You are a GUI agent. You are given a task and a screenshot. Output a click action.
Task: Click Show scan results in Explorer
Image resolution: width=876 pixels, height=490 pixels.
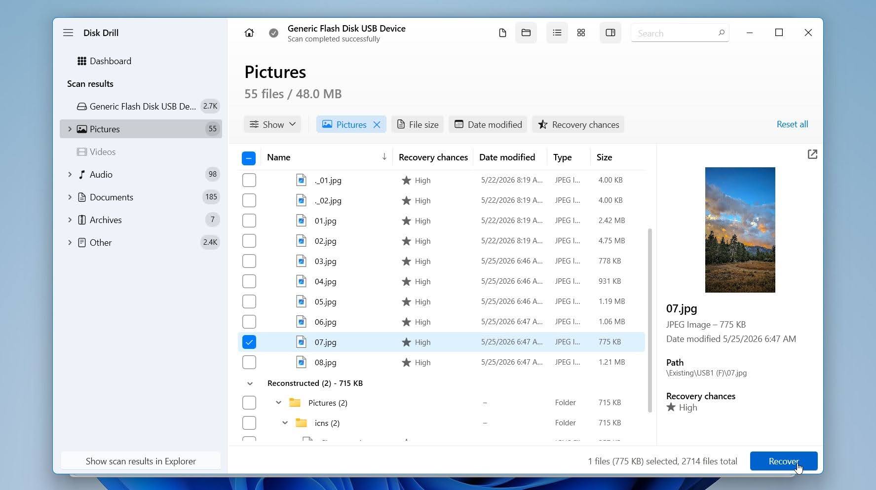coord(141,461)
